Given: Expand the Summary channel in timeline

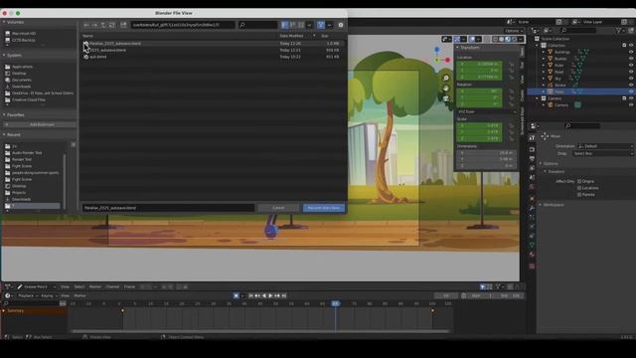Looking at the screenshot, I should [x=4, y=311].
